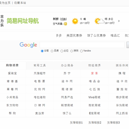The height and width of the screenshot is (129, 129).
Task: Open the 途牛网 link
Action: coord(67,81)
